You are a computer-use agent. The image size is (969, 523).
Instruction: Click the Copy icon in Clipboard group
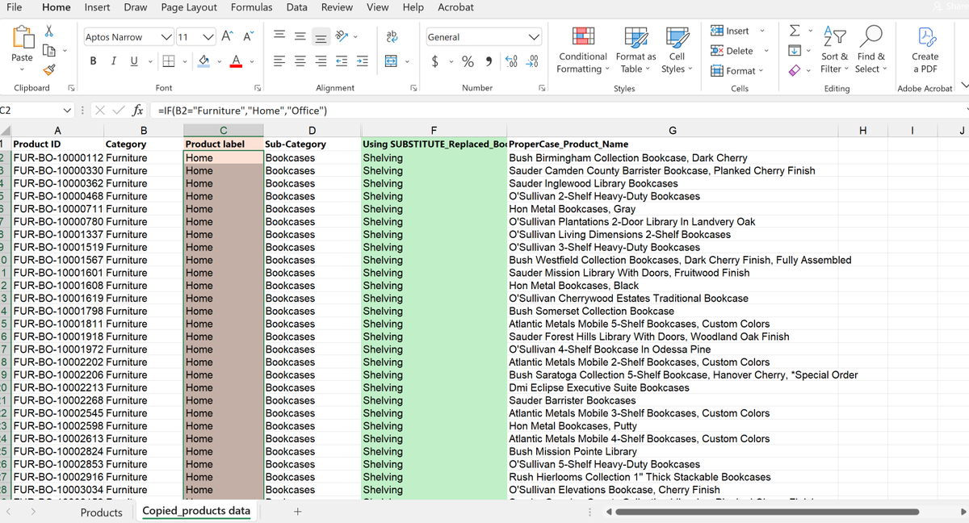[x=48, y=50]
